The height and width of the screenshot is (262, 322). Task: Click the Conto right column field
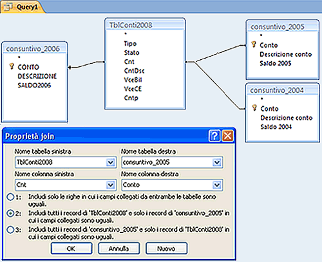(x=172, y=185)
